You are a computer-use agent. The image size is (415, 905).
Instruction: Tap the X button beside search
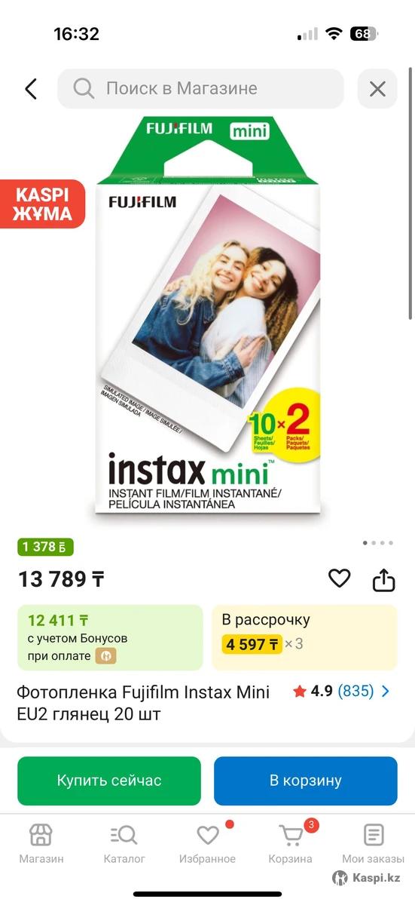tap(377, 89)
